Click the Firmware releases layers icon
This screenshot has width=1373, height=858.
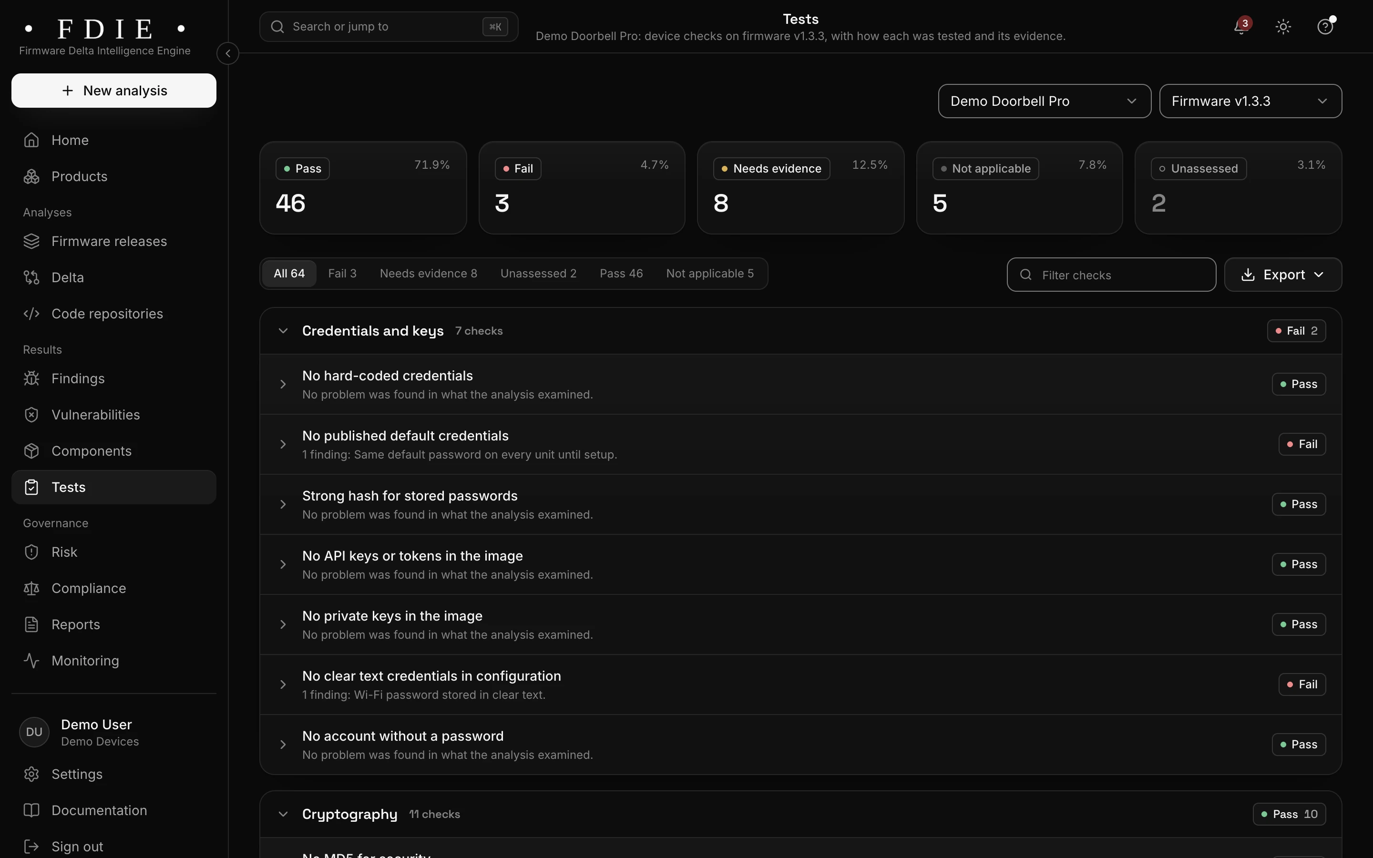[x=31, y=241]
